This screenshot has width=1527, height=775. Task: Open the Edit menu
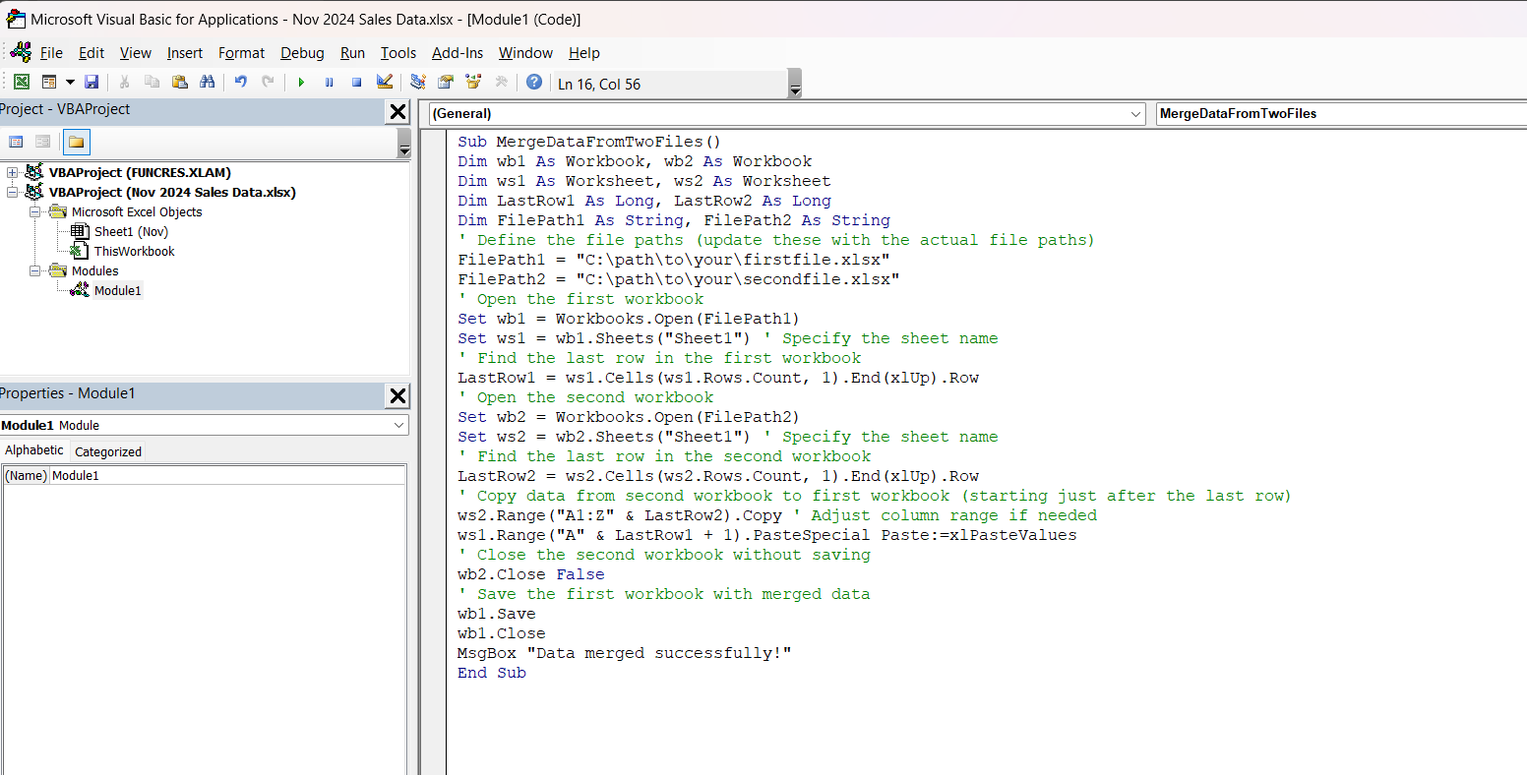point(92,53)
